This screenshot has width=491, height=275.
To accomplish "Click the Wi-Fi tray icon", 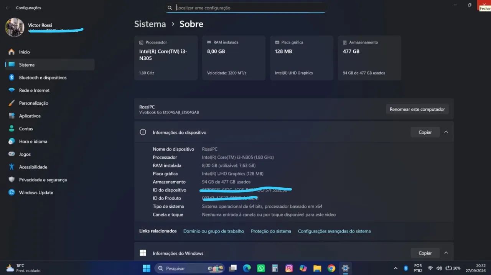I will [x=430, y=268].
